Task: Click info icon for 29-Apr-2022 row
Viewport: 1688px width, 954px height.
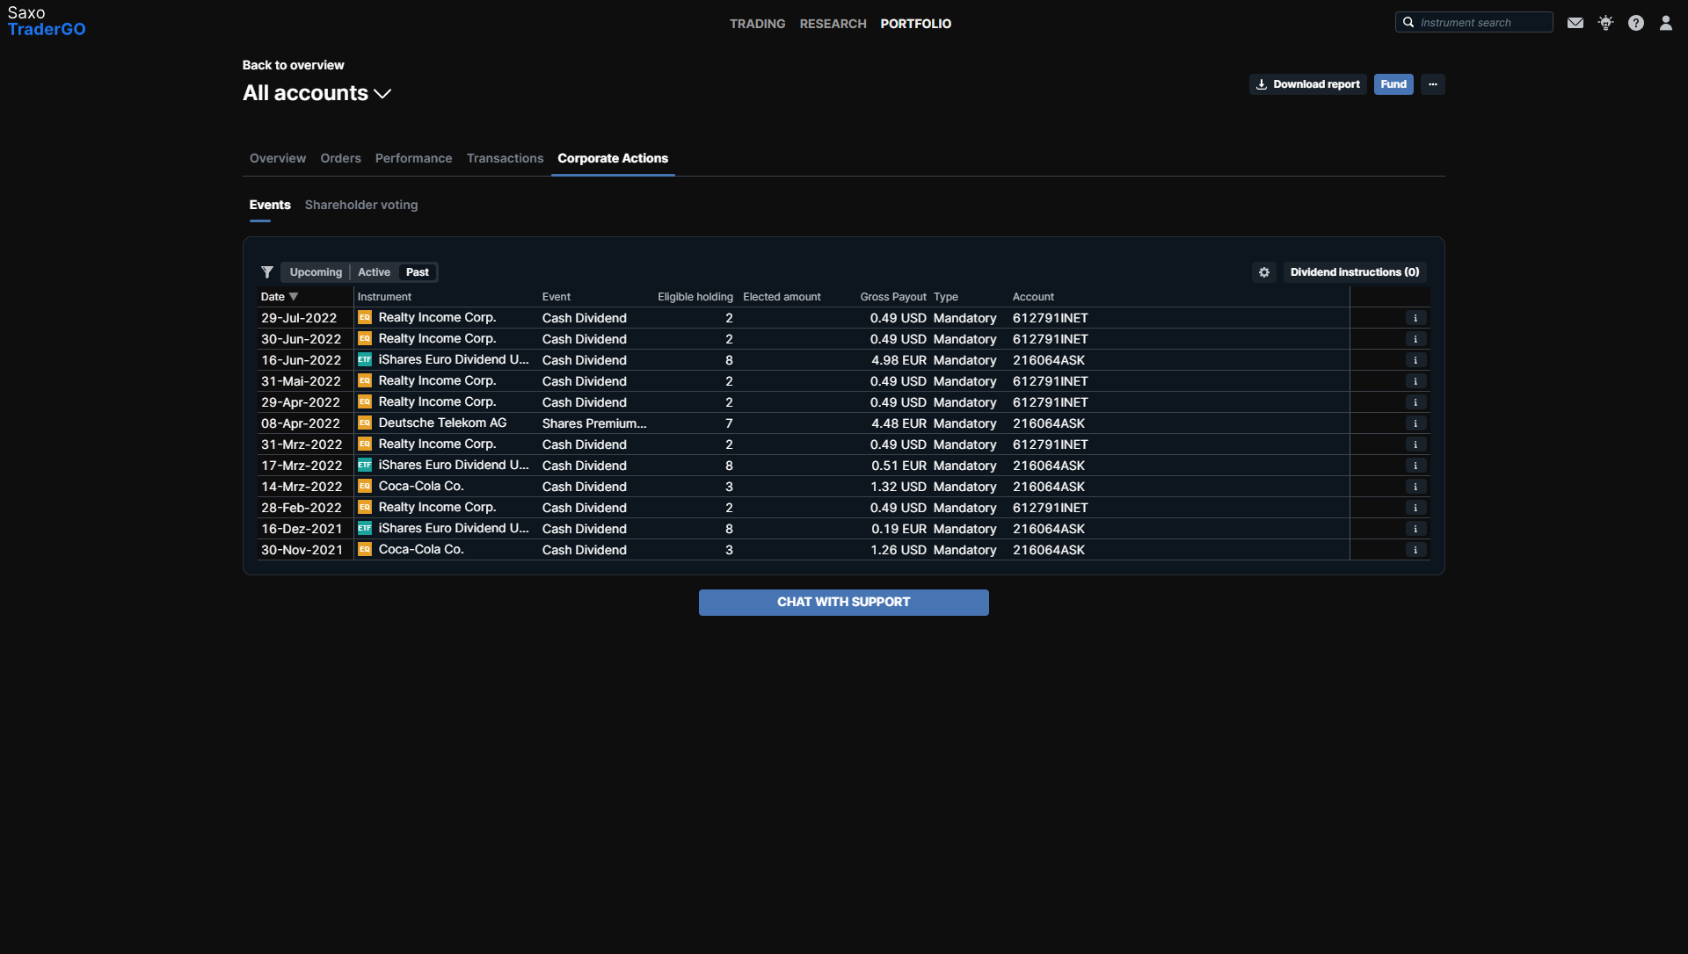Action: pos(1415,402)
